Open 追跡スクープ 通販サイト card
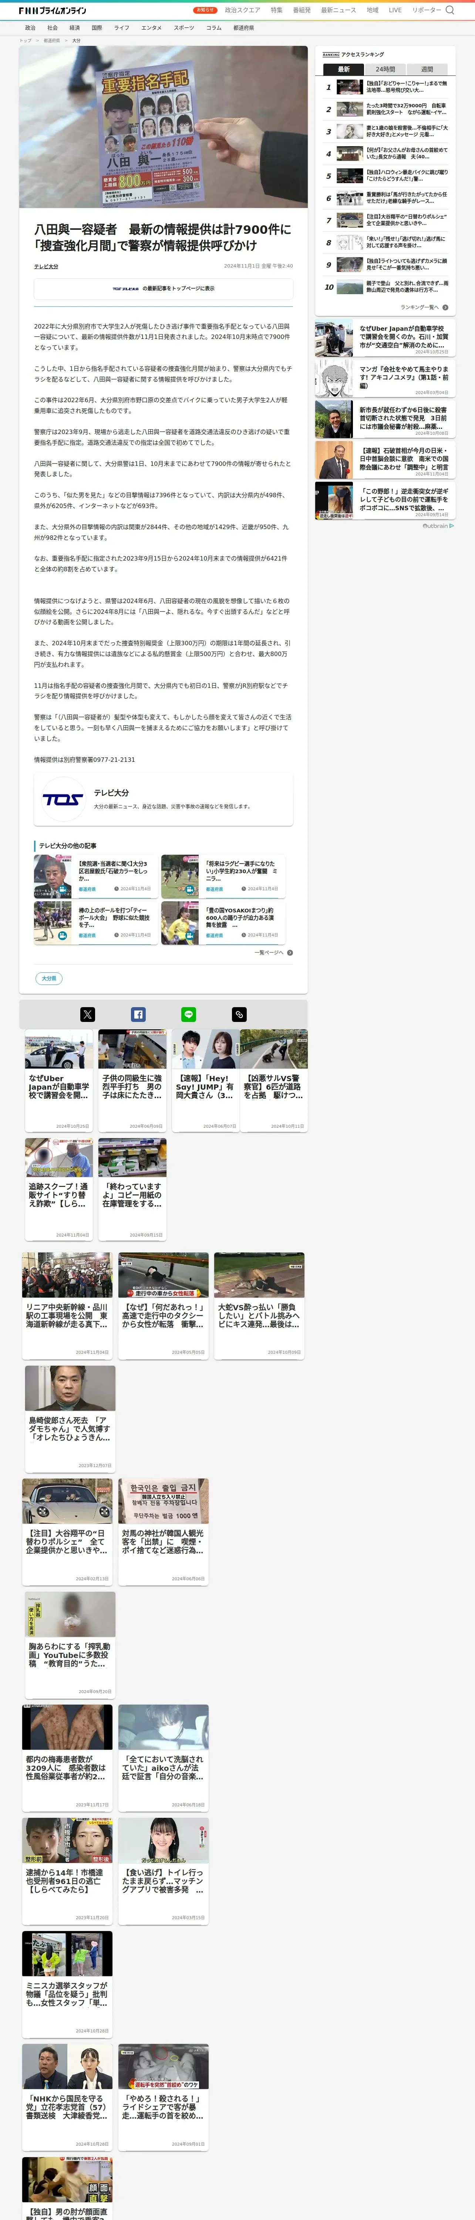The image size is (475, 2220). (x=58, y=1188)
